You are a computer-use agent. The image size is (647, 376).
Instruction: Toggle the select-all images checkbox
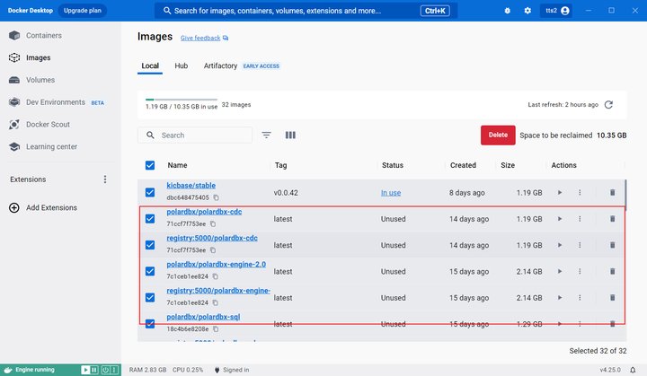[150, 165]
